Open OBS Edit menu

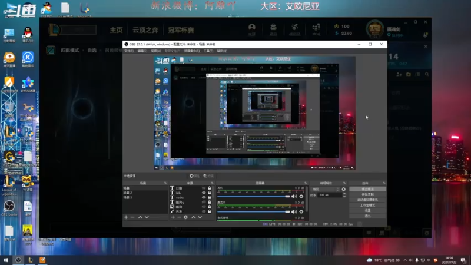[x=142, y=51]
